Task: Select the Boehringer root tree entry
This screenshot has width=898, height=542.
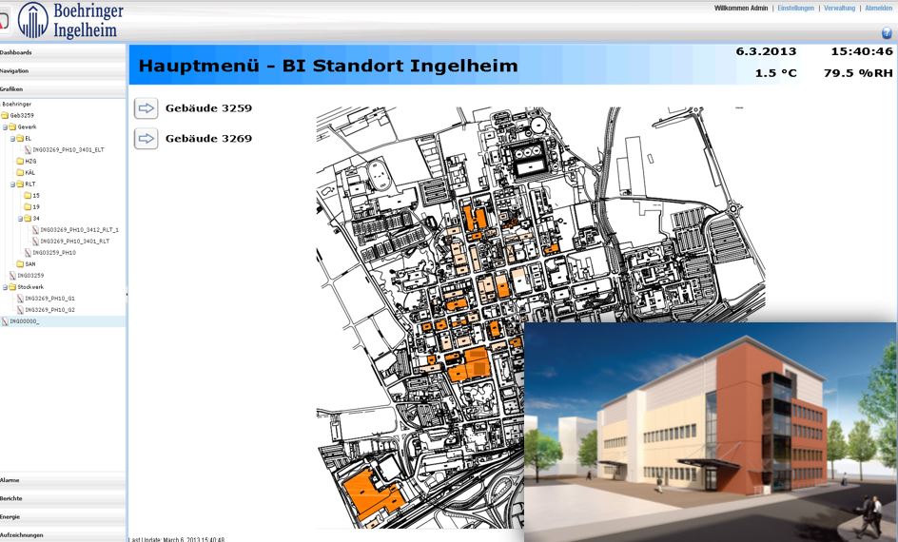Action: click(16, 105)
